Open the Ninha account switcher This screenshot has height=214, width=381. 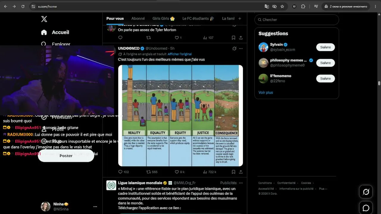(x=69, y=206)
